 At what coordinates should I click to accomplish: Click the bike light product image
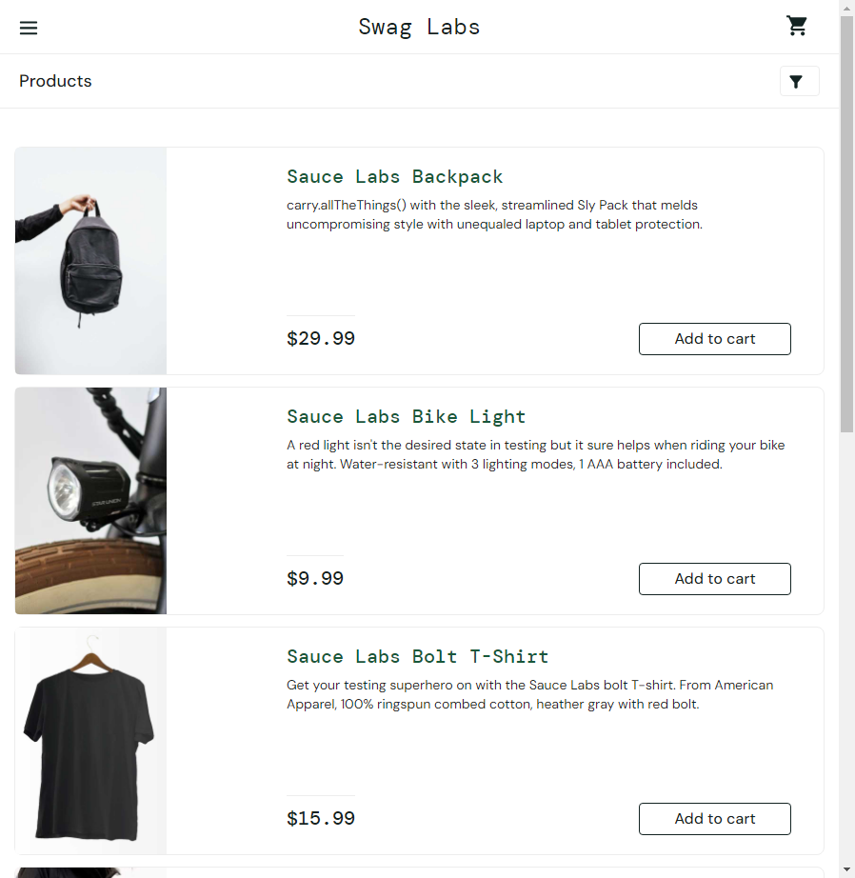pyautogui.click(x=90, y=501)
